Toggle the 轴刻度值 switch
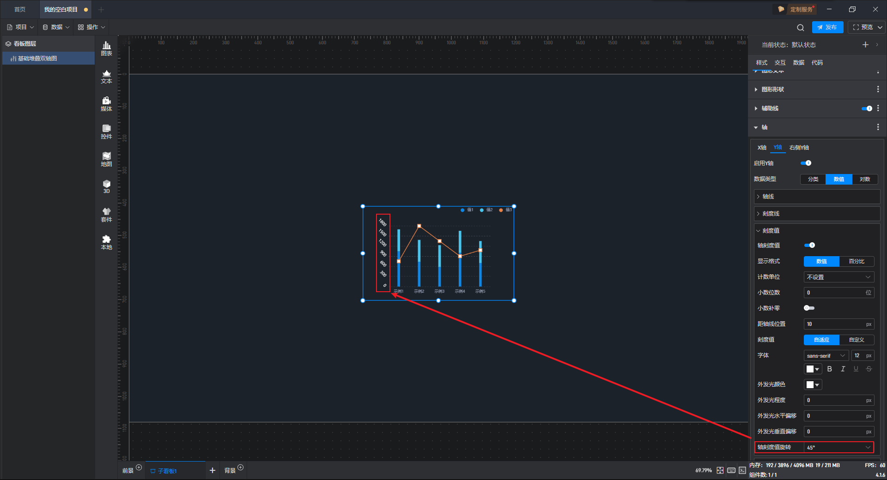Viewport: 887px width, 480px height. (x=809, y=245)
